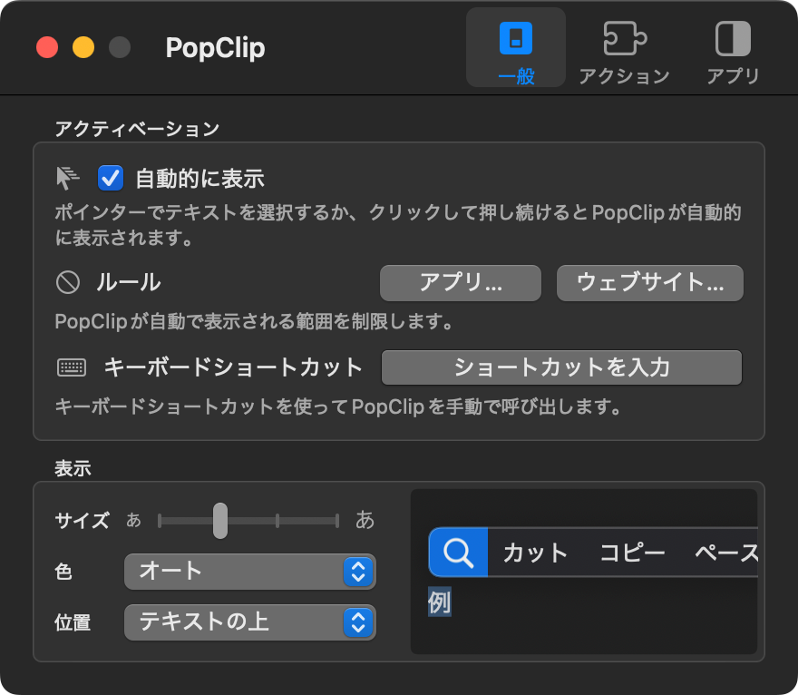
Task: Click コピー in the preview bar
Action: (632, 553)
